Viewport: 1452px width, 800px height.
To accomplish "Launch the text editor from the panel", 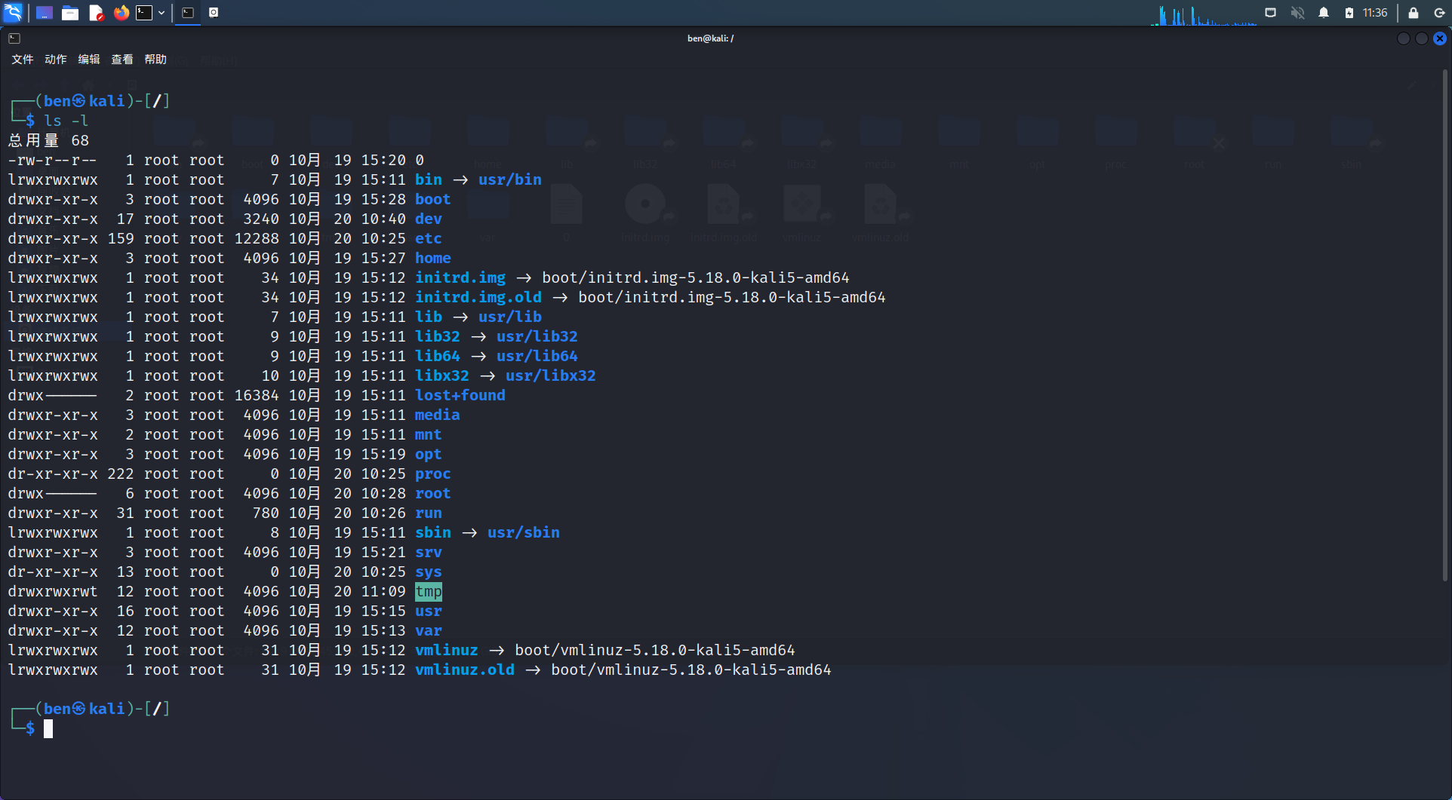I will 96,13.
